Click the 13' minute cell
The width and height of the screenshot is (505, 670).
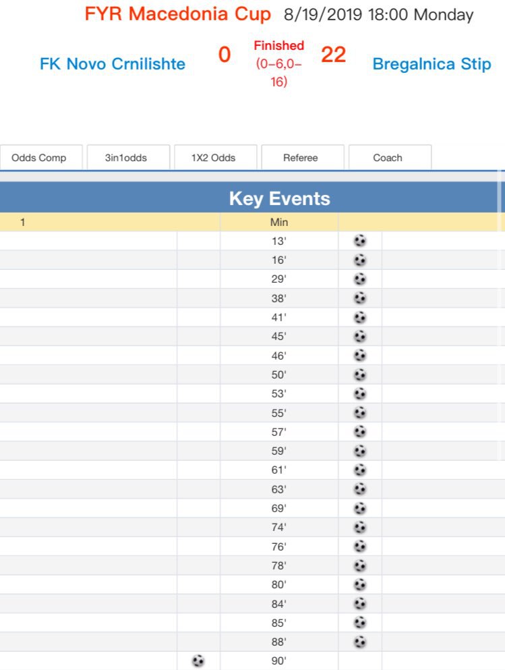(x=279, y=241)
